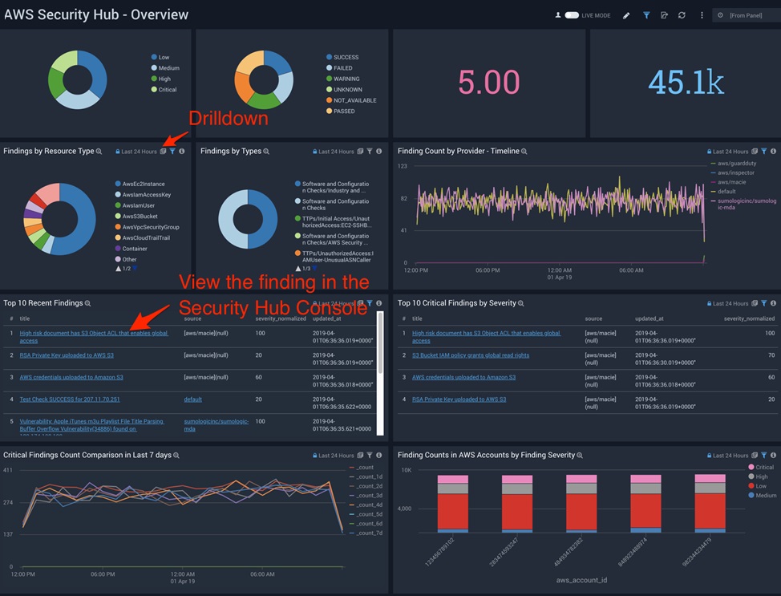This screenshot has height=596, width=781.
Task: Sort Critical Findings table by source column
Action: coord(593,318)
